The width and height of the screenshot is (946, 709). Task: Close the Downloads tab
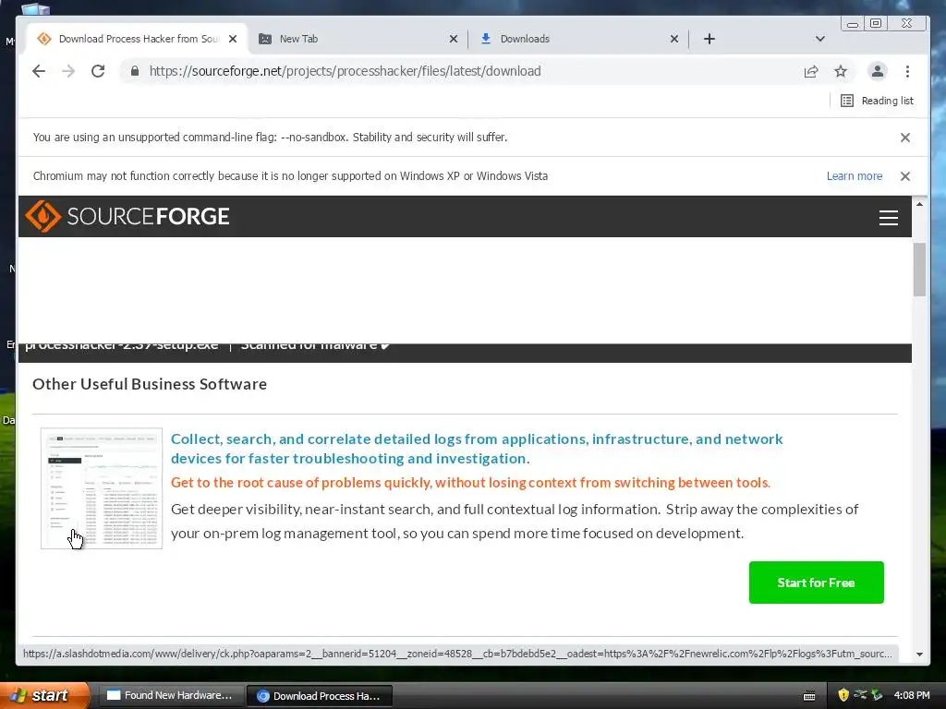click(674, 39)
